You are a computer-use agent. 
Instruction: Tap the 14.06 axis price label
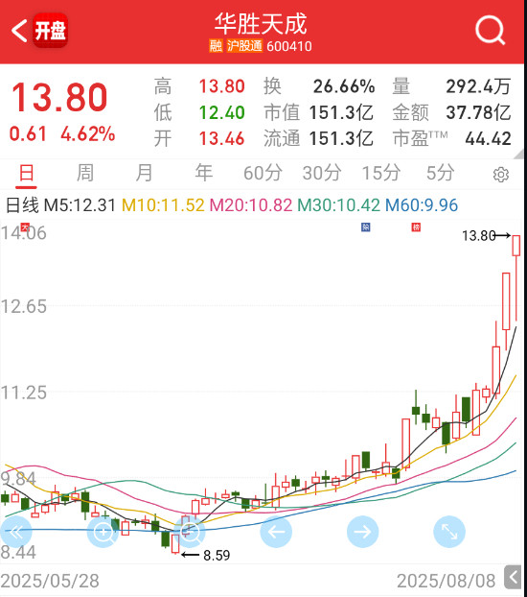24,232
